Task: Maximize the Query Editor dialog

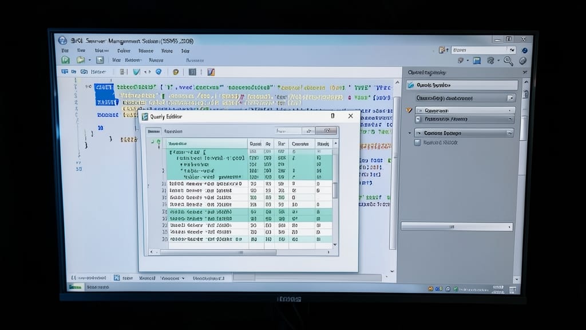Action: [332, 116]
